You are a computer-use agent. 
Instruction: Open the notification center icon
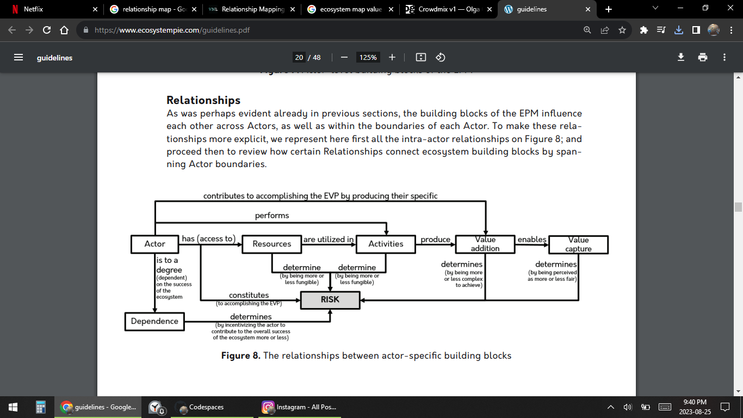pyautogui.click(x=725, y=407)
